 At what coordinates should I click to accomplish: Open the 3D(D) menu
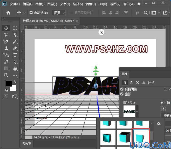pyautogui.click(x=103, y=4)
